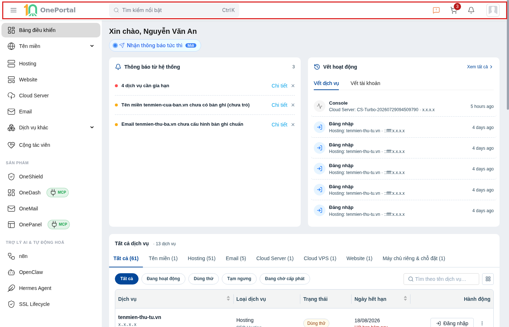Sort by the Ngày hết hạn column arrows
The image size is (509, 327).
[405, 299]
